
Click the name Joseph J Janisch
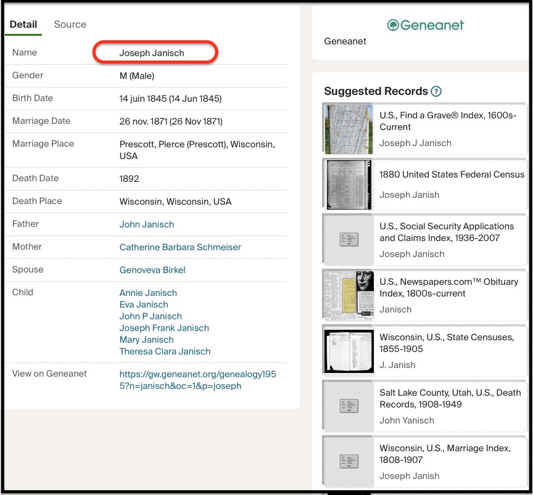pyautogui.click(x=415, y=144)
